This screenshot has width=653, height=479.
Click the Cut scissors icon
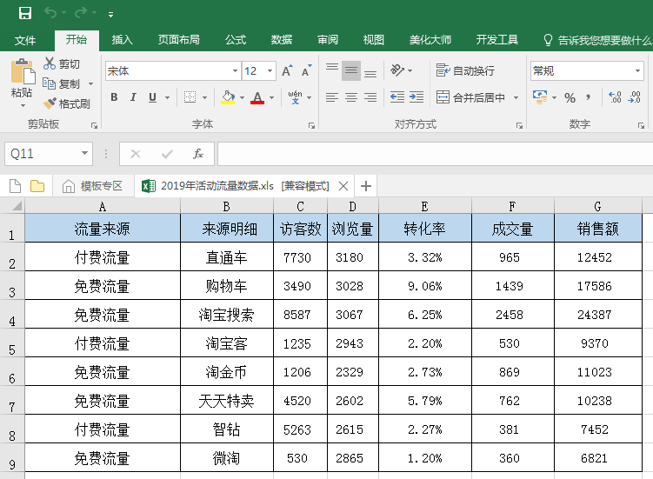point(50,64)
